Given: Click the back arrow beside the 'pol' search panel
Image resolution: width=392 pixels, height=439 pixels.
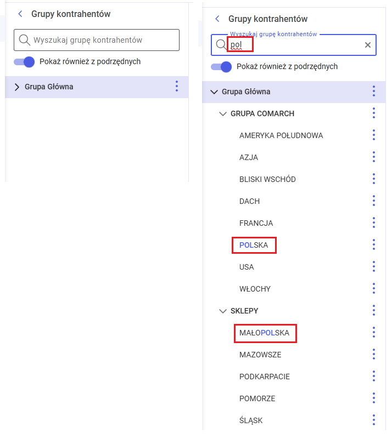Looking at the screenshot, I should pos(217,19).
